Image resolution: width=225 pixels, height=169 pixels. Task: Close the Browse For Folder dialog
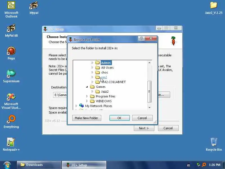pyautogui.click(x=151, y=38)
